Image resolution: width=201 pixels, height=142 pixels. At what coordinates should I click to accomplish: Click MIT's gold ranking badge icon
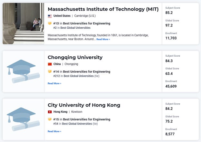click(x=50, y=23)
